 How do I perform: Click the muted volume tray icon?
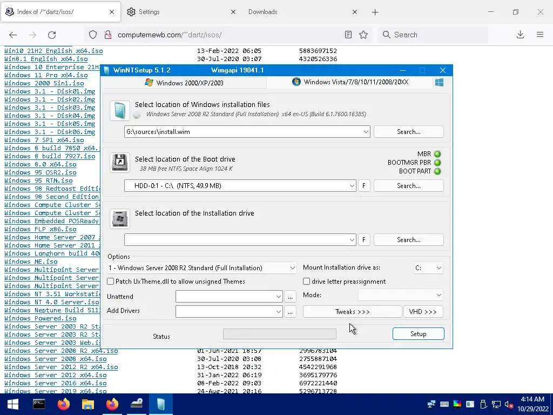tap(509, 404)
